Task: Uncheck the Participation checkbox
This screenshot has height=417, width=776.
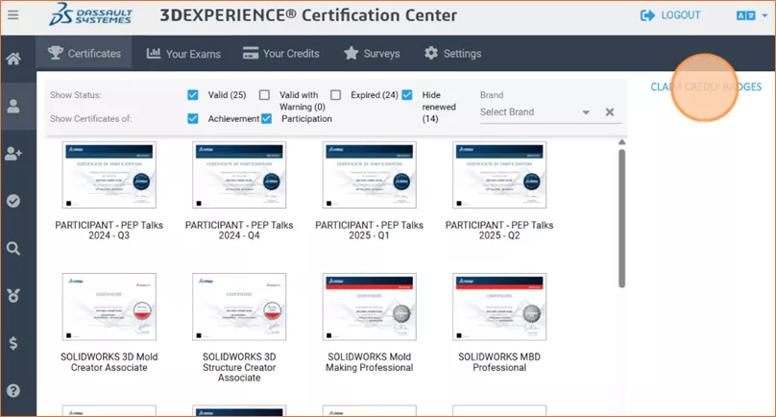Action: click(266, 118)
